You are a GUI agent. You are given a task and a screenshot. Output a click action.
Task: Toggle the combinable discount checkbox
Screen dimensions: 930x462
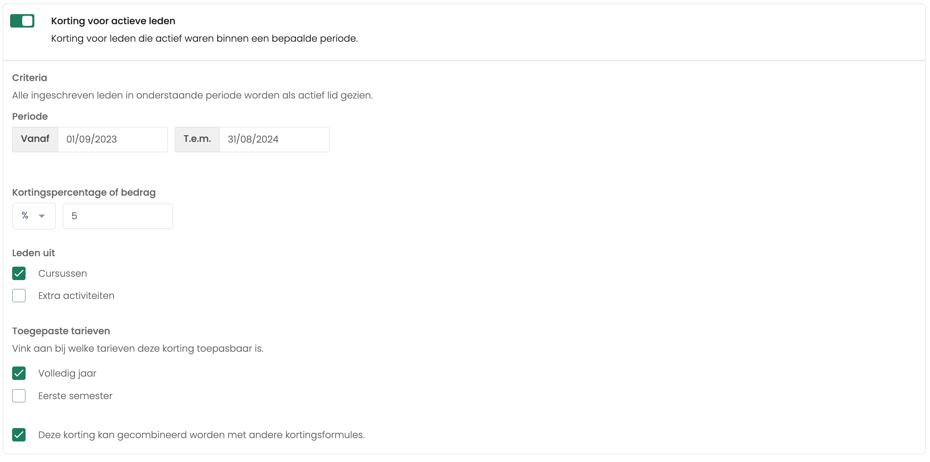(x=19, y=435)
